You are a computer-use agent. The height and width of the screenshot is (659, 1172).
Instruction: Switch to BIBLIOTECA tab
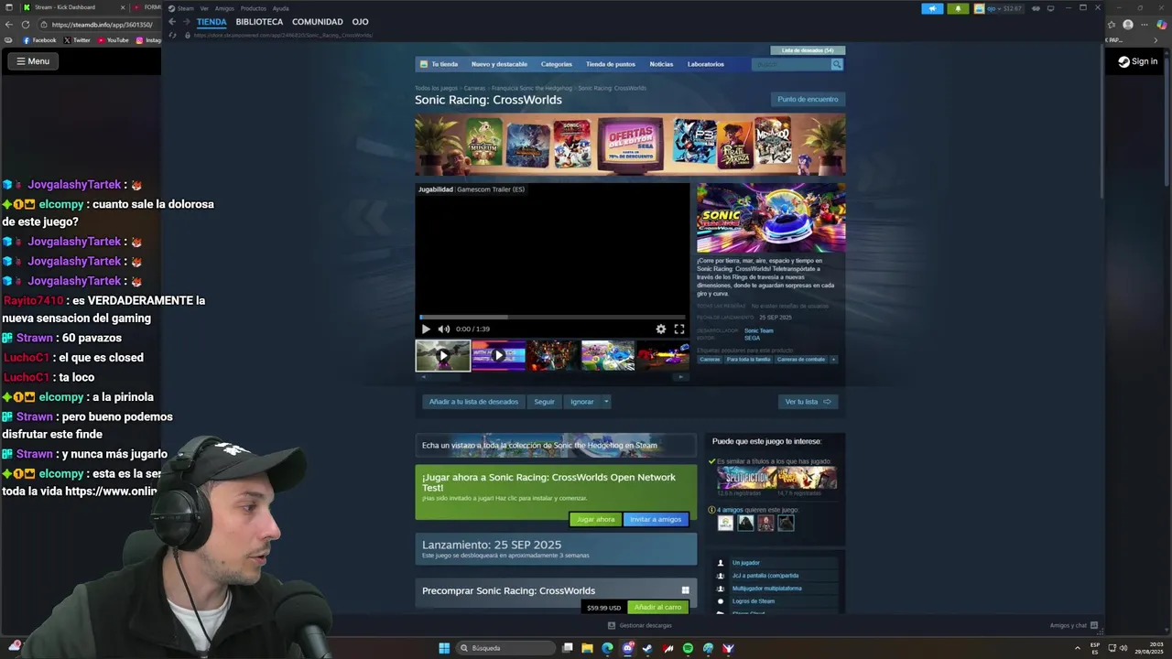(259, 22)
